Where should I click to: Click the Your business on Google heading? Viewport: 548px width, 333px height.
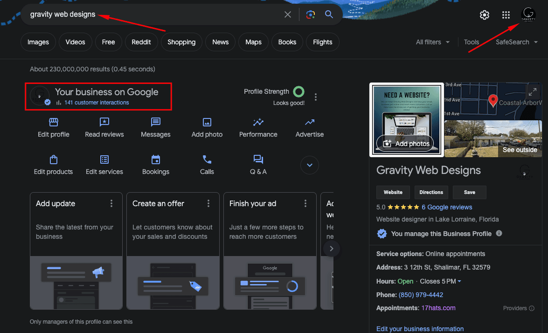107,92
